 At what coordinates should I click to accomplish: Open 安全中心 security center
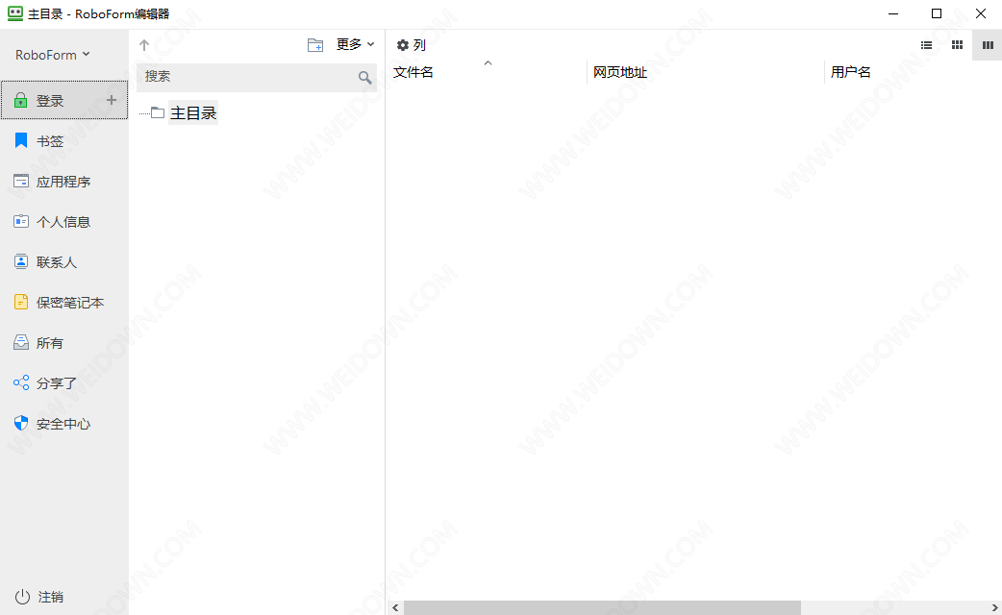[x=63, y=424]
